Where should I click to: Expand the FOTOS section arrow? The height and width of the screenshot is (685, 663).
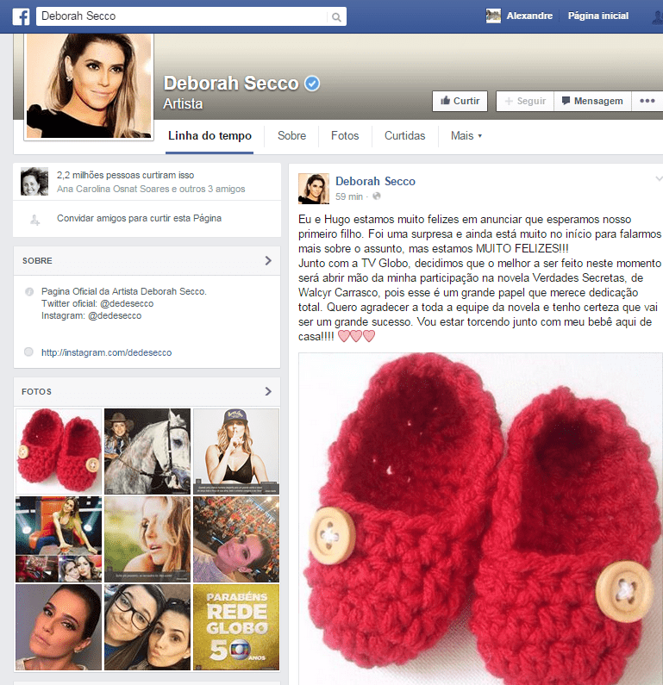[268, 391]
